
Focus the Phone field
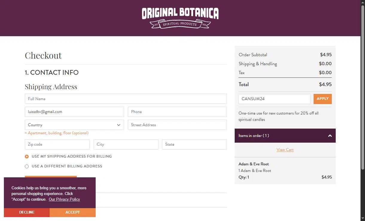point(177,112)
